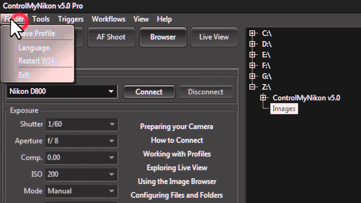Select the C:\ drive label
Viewport: 361px width, 203px height.
pos(267,33)
